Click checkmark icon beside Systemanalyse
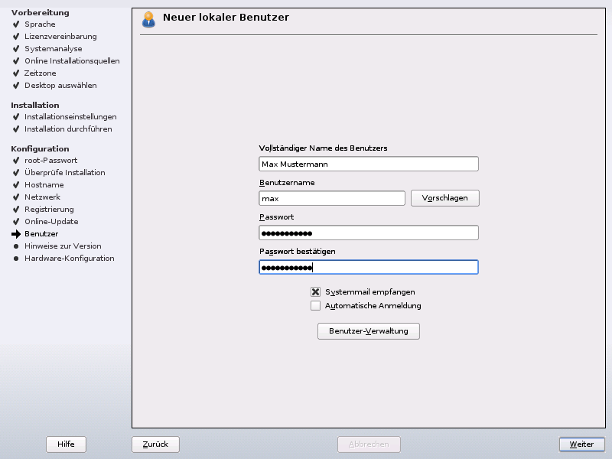This screenshot has height=459, width=612. coord(16,49)
